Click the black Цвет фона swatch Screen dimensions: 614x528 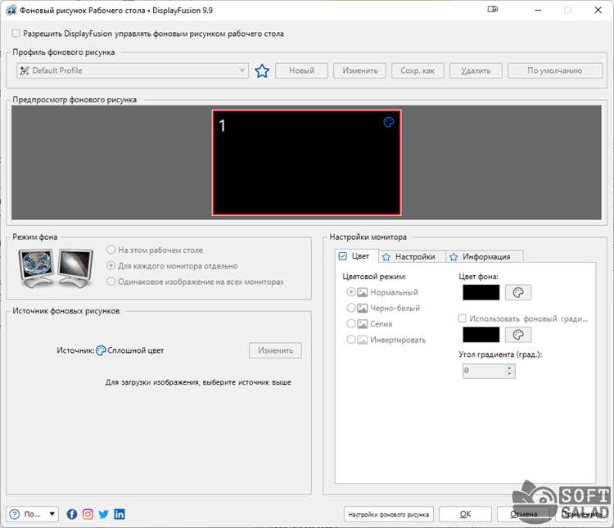coord(481,292)
